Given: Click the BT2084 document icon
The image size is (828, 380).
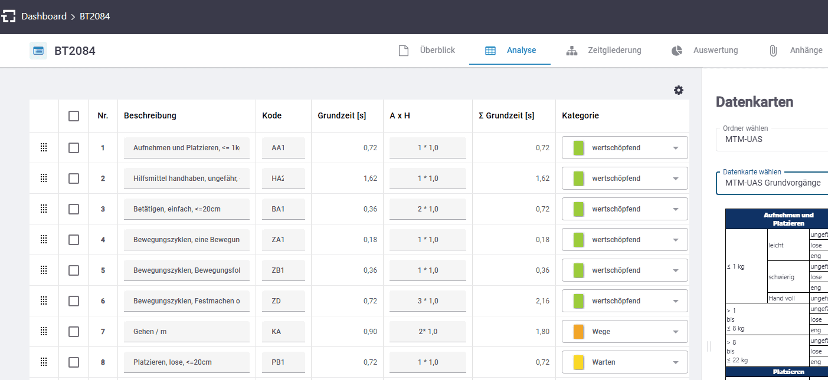Looking at the screenshot, I should click(38, 51).
